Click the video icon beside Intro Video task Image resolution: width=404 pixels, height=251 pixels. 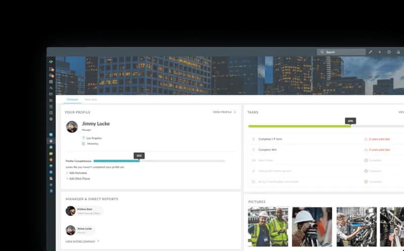pos(254,160)
